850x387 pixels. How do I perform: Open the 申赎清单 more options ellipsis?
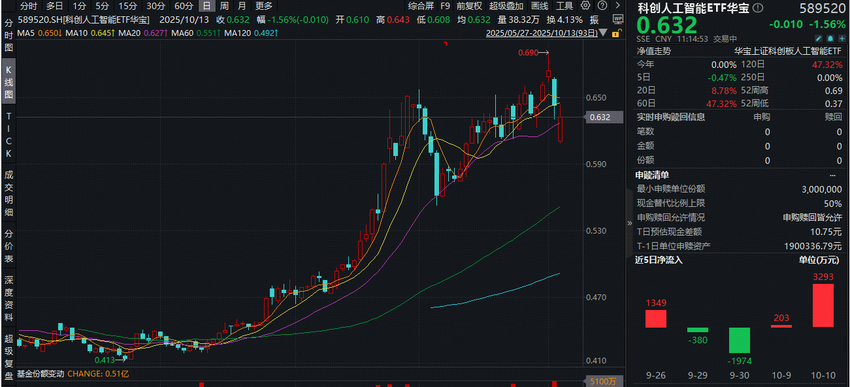tap(832, 175)
